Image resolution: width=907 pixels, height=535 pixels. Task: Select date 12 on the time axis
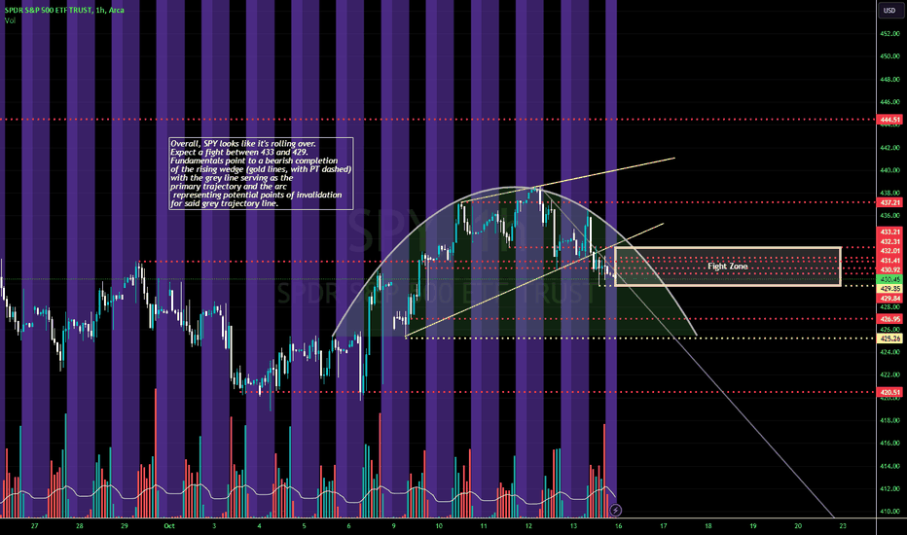pyautogui.click(x=528, y=525)
